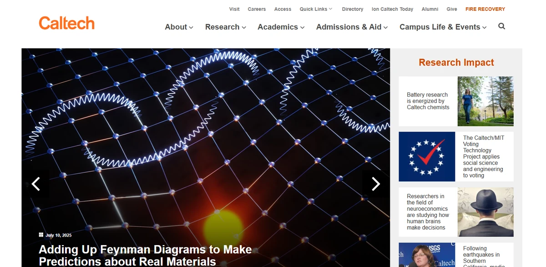546x267 pixels.
Task: Go back using carousel left arrow
Action: coord(36,184)
